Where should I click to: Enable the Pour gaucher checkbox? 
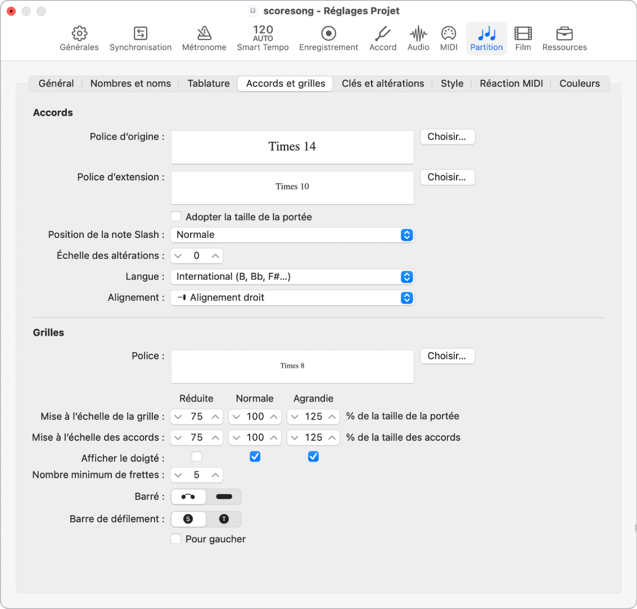point(176,539)
